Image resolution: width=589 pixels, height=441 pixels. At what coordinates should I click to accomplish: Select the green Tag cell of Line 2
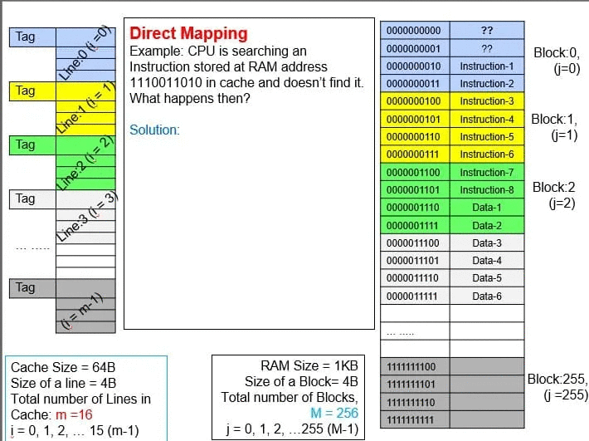coord(32,145)
